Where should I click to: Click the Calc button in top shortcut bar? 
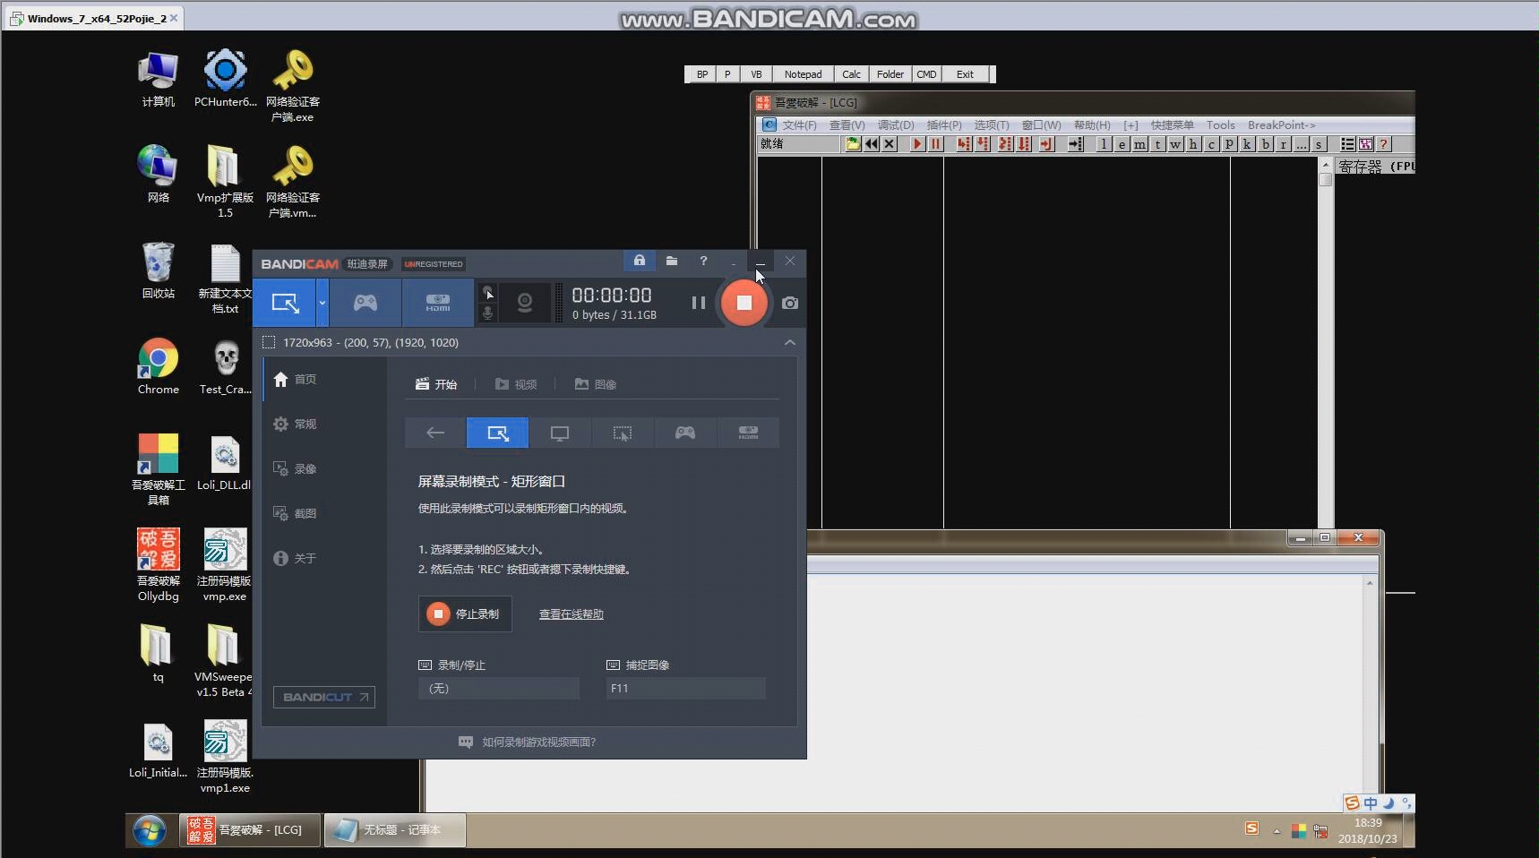(x=852, y=74)
